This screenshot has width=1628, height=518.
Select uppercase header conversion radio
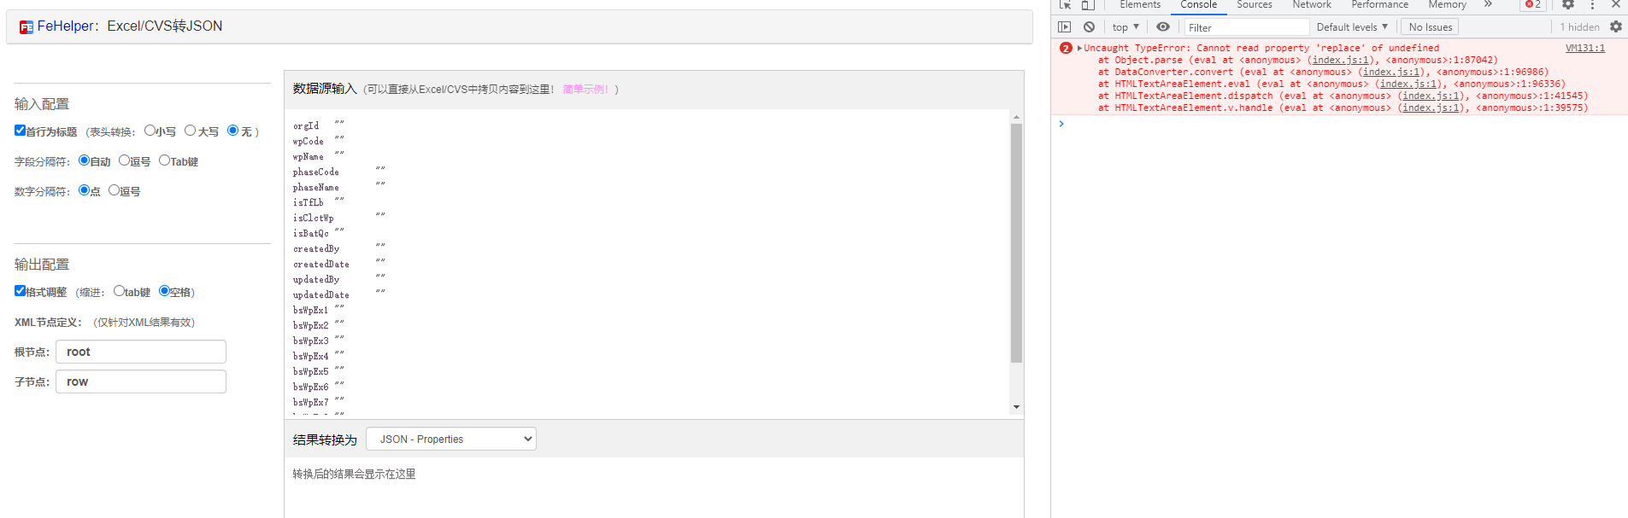point(190,131)
